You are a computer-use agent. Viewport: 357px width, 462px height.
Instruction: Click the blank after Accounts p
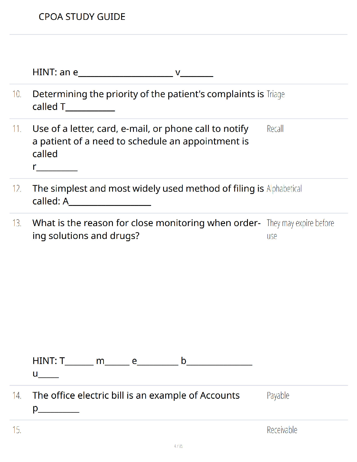(x=59, y=412)
